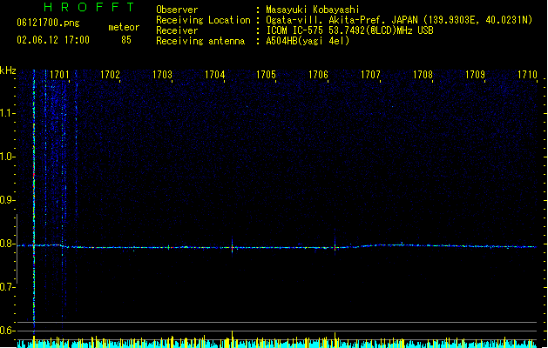The image size is (548, 348).
Task: Select the file name 06121700.png
Action: [x=48, y=23]
